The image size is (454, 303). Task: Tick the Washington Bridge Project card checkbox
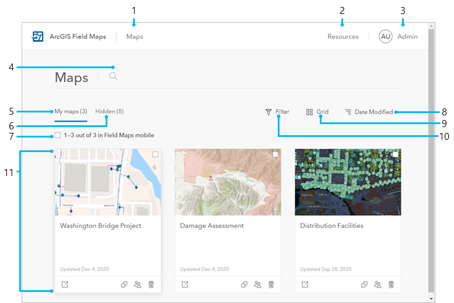click(155, 154)
